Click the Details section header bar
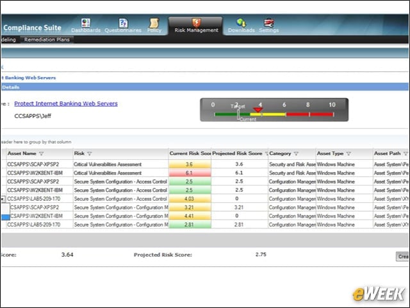Image resolution: width=410 pixels, height=308 pixels. (x=205, y=87)
